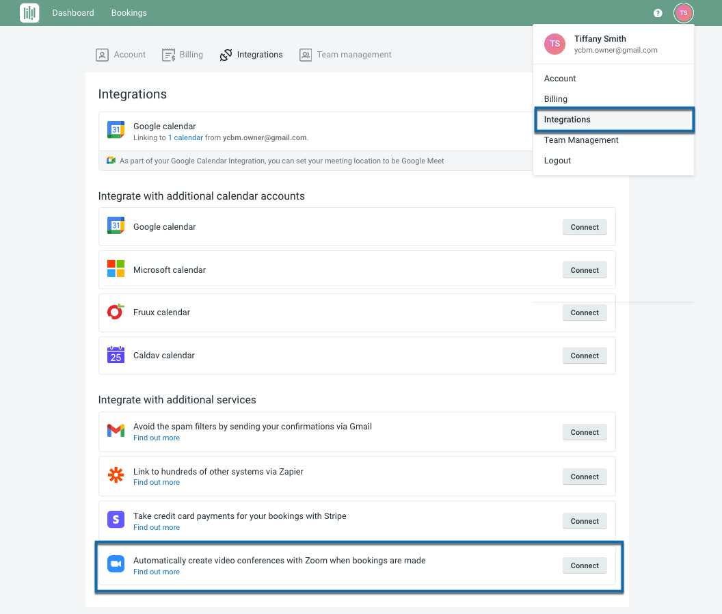Switch to the Account tab
Viewport: 722px width, 614px height.
click(121, 55)
